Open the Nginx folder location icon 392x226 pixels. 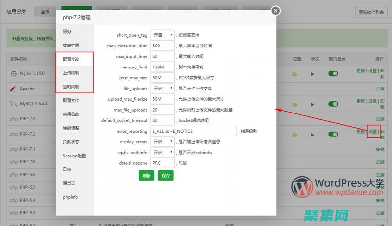(295, 74)
